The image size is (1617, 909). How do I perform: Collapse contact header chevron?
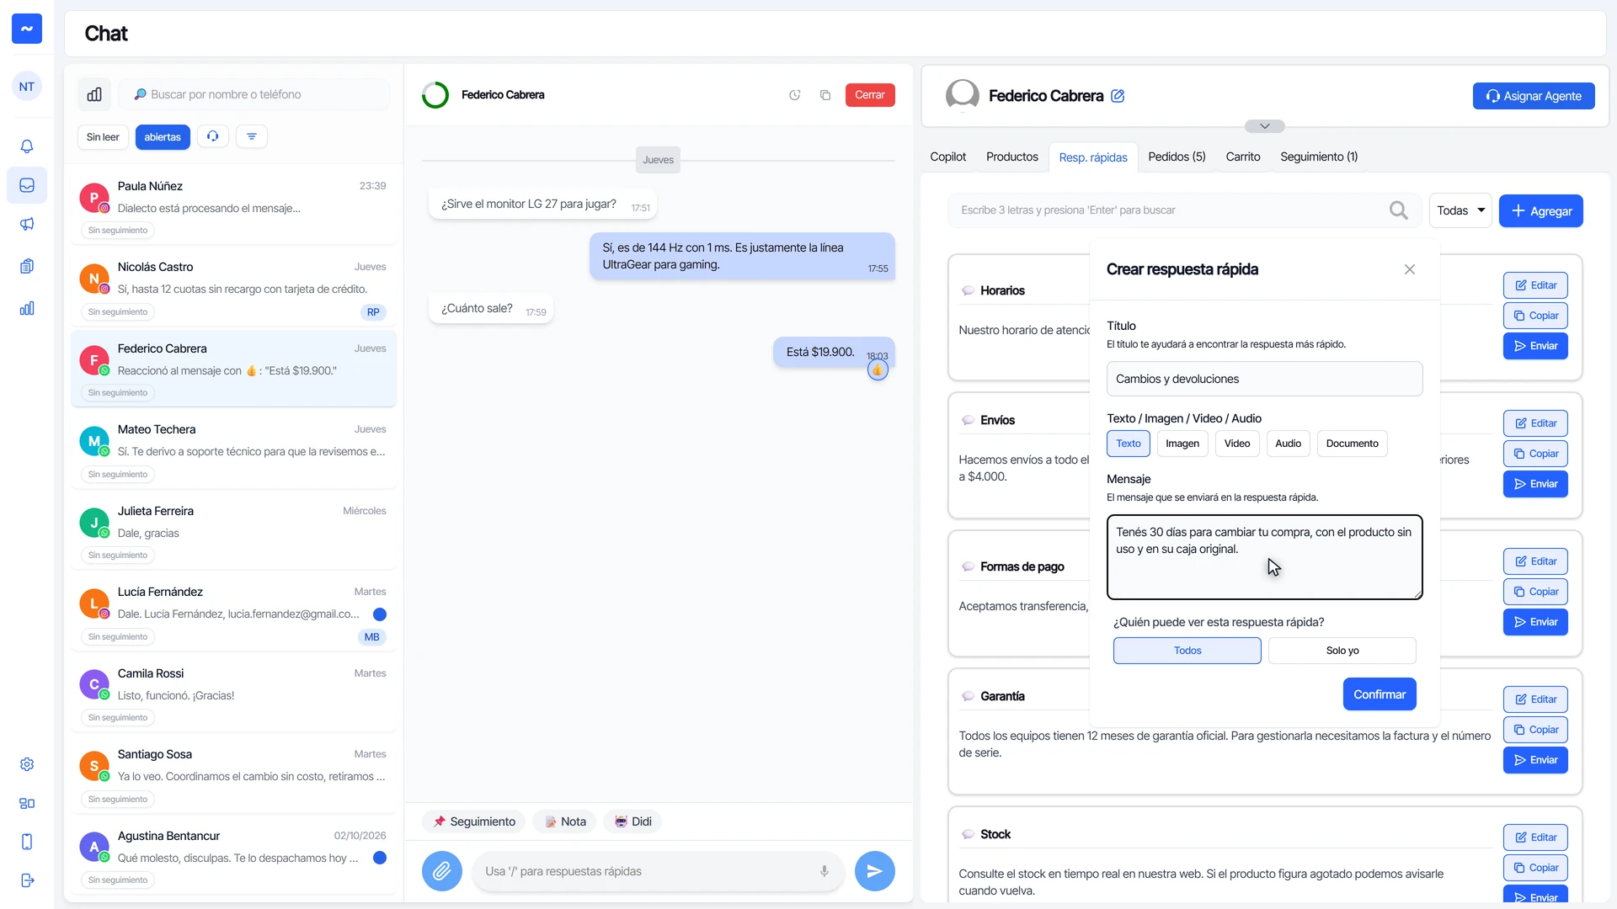click(1265, 126)
